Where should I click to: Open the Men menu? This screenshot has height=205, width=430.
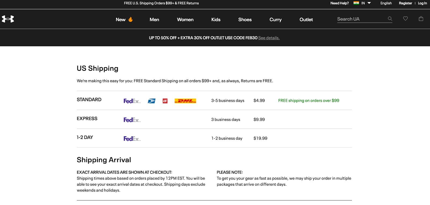pyautogui.click(x=154, y=20)
